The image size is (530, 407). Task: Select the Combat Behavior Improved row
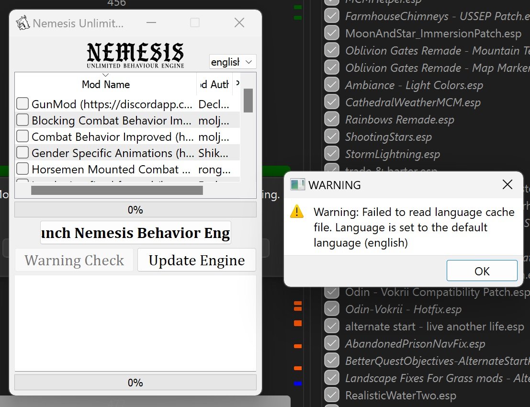click(x=113, y=137)
